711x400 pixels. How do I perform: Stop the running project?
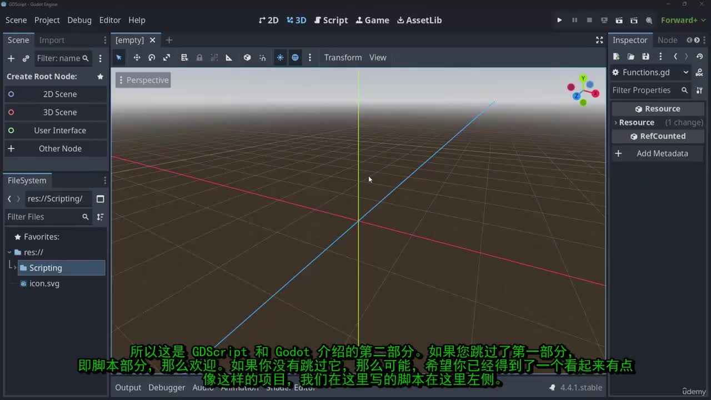tap(589, 20)
